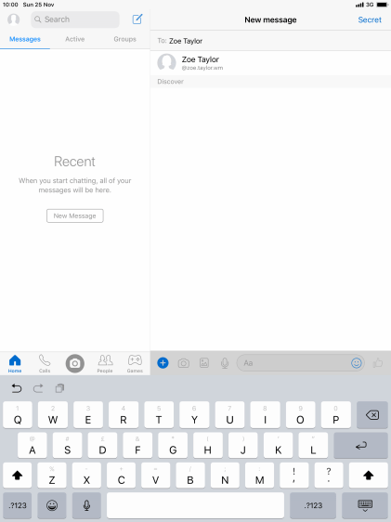Open the photo gallery icon

pos(204,363)
